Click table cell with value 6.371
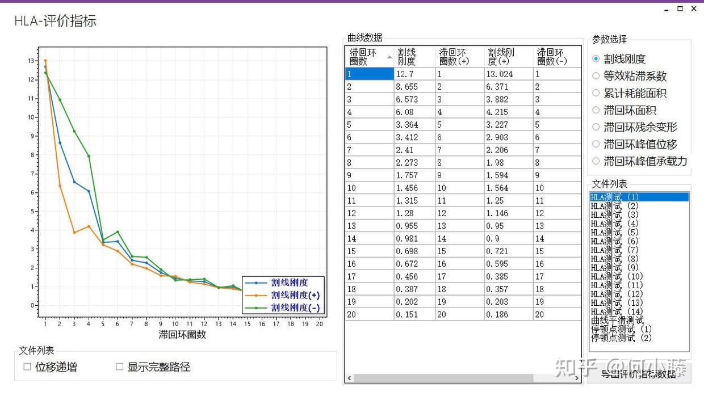 (509, 87)
